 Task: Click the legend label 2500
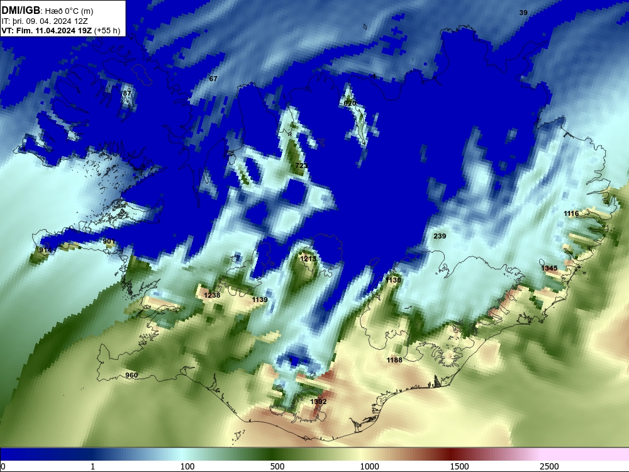point(549,466)
